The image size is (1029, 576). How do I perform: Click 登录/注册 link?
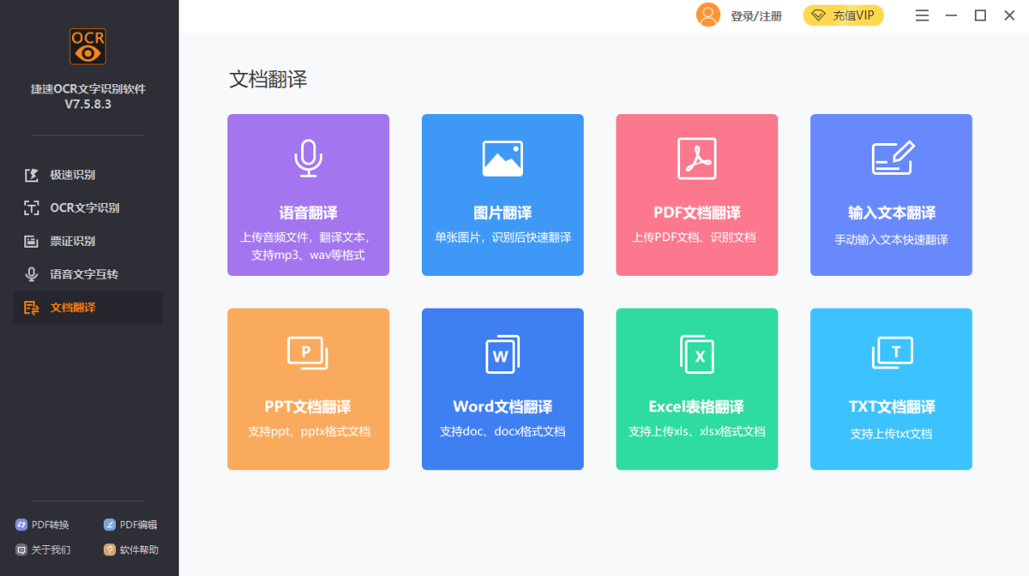756,16
